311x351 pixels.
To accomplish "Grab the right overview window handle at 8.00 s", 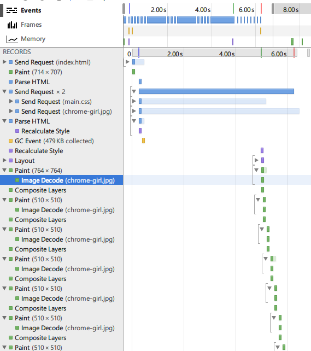I will pyautogui.click(x=273, y=9).
